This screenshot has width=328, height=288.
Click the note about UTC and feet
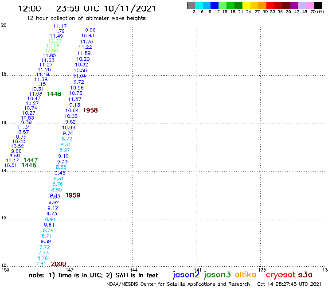93,275
